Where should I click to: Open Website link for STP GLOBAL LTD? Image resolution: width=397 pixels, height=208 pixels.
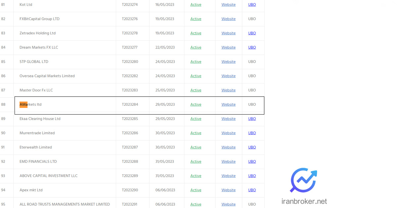229,61
